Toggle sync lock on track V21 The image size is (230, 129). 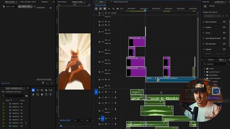tap(106, 21)
